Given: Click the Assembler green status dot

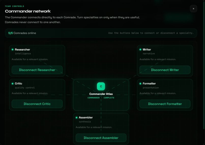Looking at the screenshot, I should [x=77, y=118].
